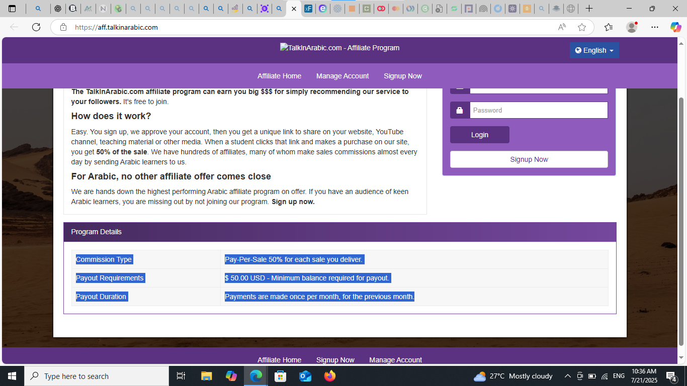
Task: Click the purple Login button
Action: (480, 135)
